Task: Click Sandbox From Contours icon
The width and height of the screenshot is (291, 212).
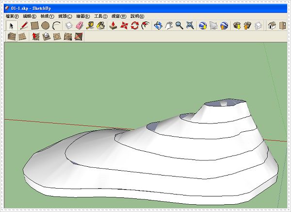Action: [12, 36]
